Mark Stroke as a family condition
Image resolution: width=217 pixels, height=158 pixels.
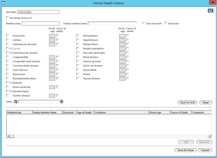(78, 74)
